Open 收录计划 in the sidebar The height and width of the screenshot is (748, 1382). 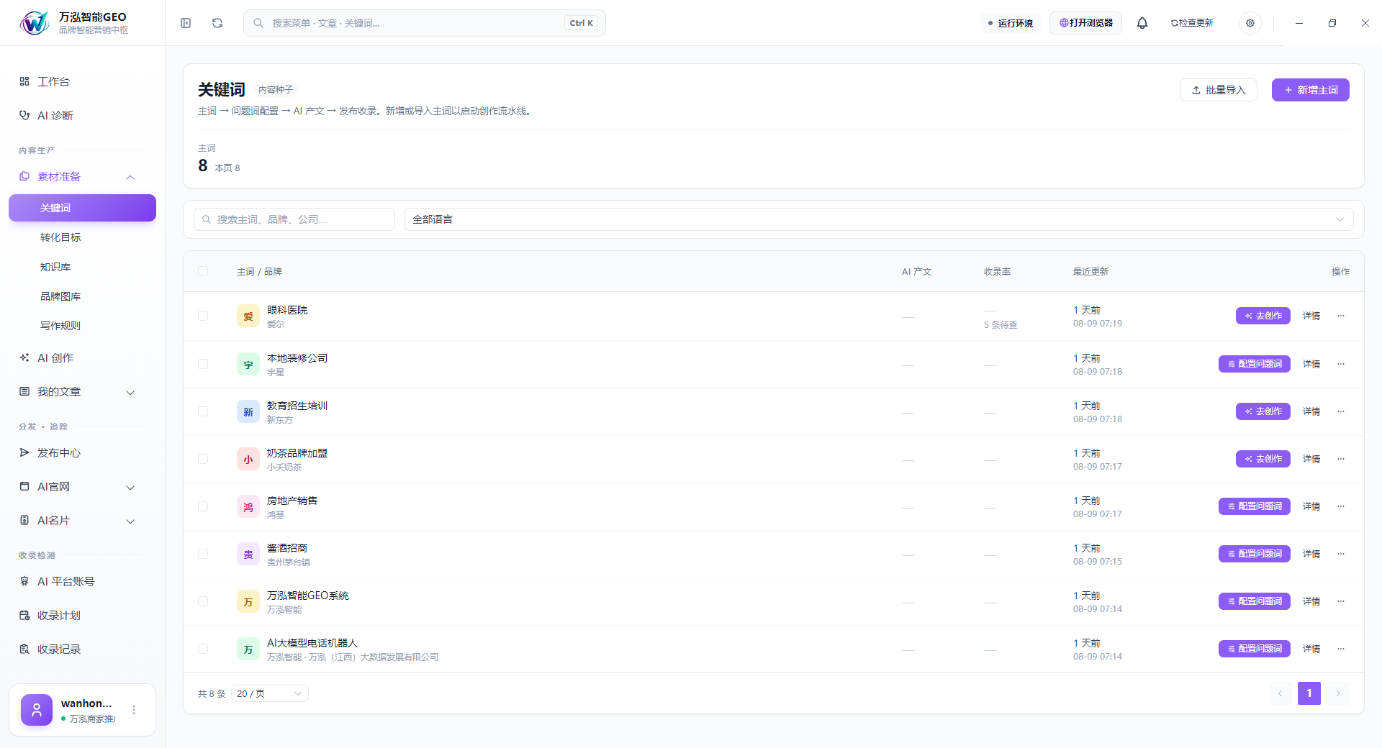click(x=82, y=615)
